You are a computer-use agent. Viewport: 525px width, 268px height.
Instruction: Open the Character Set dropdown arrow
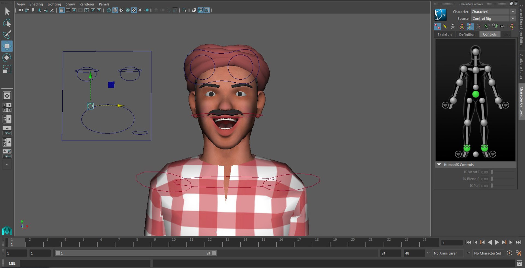coord(468,253)
